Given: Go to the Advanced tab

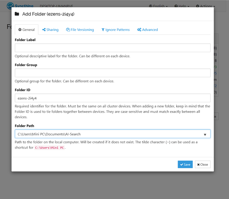Looking at the screenshot, I should [x=147, y=30].
